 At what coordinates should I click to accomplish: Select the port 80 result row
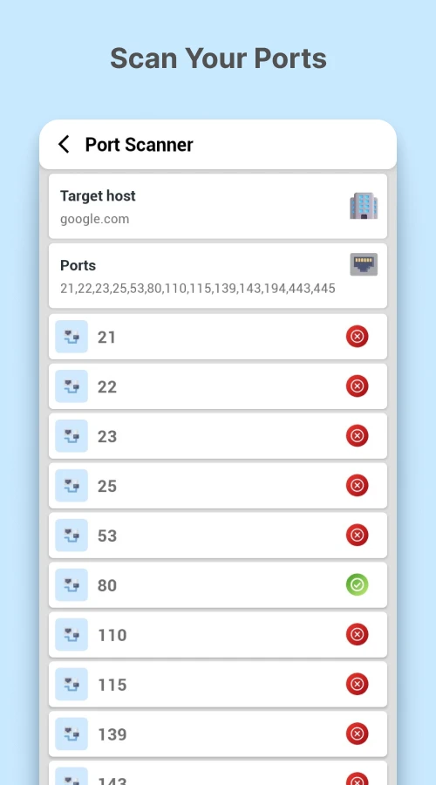click(218, 584)
